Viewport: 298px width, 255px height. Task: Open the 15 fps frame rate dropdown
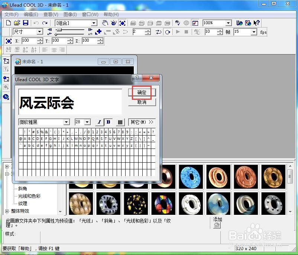[x=254, y=32]
